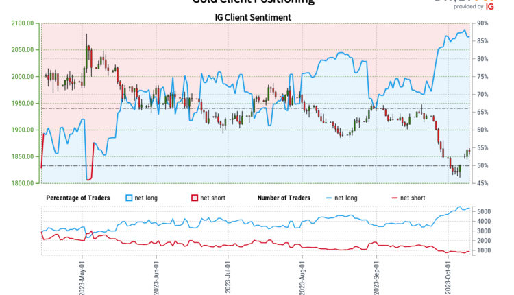Click the red net short box legend icon
The image size is (514, 295).
[x=194, y=198]
